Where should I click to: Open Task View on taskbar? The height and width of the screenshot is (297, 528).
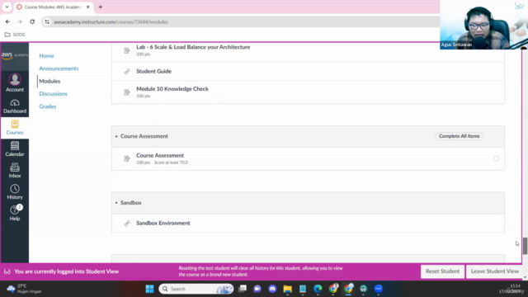243,289
